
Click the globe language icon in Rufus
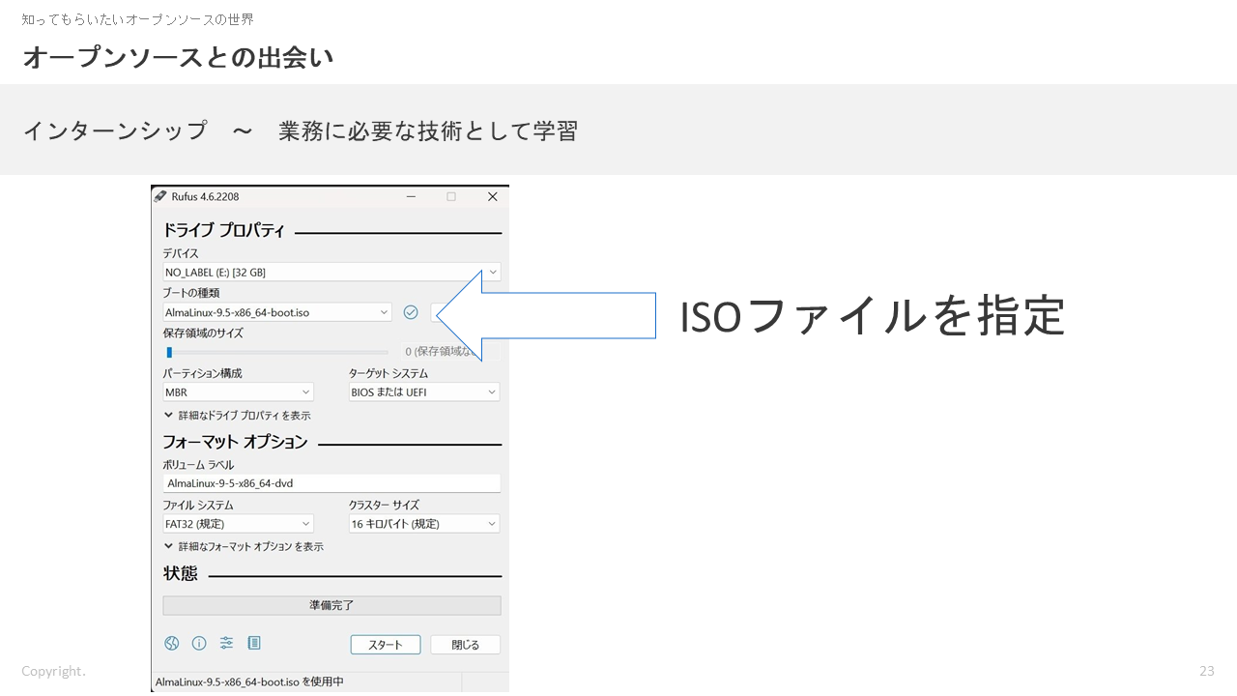172,644
